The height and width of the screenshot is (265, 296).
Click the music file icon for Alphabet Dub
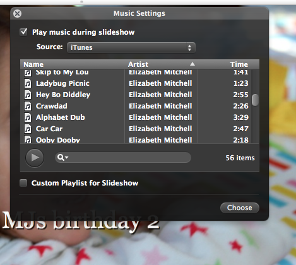tap(28, 117)
